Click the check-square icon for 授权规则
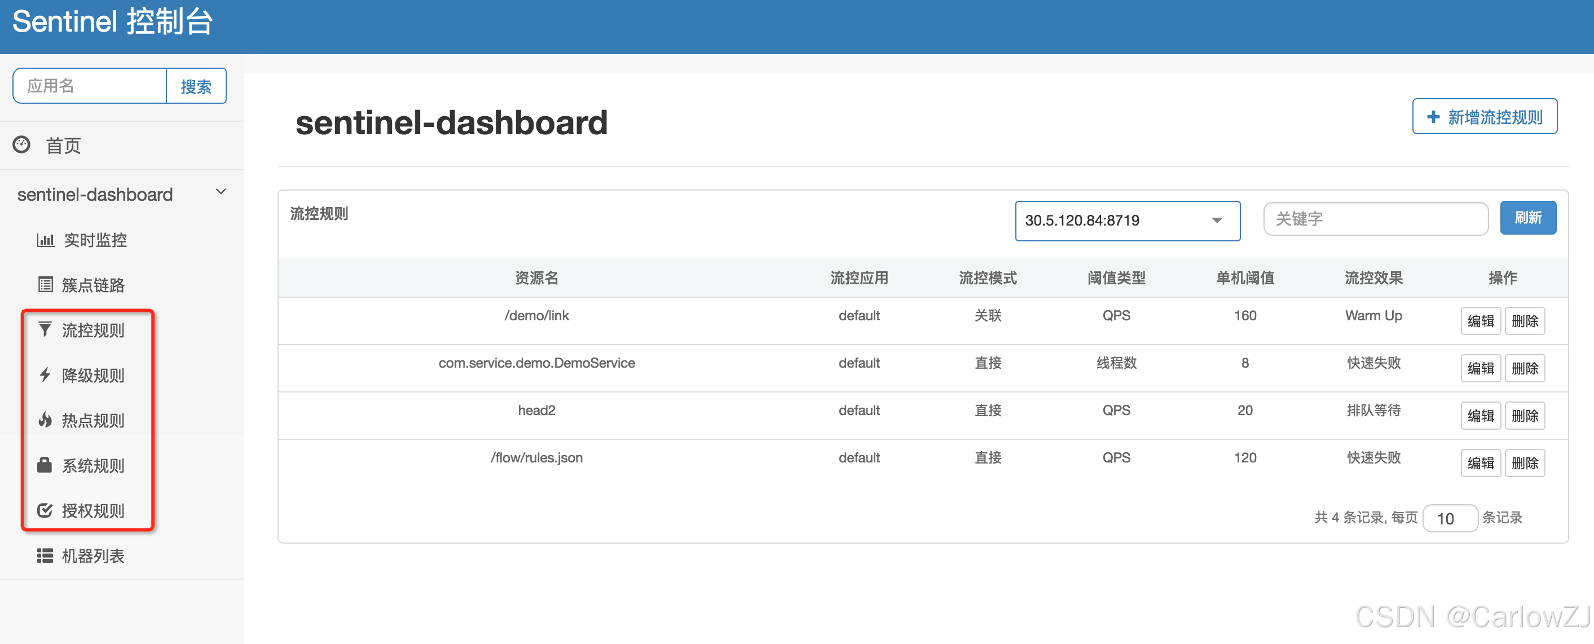The height and width of the screenshot is (644, 1594). point(45,510)
